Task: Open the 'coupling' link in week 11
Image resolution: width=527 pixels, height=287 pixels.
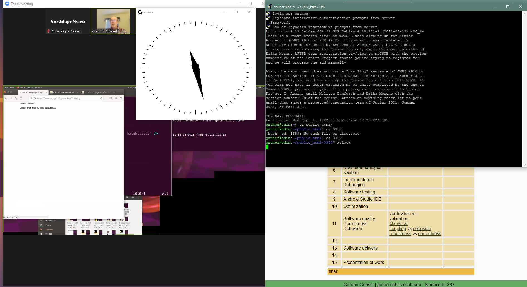Action: click(x=398, y=229)
